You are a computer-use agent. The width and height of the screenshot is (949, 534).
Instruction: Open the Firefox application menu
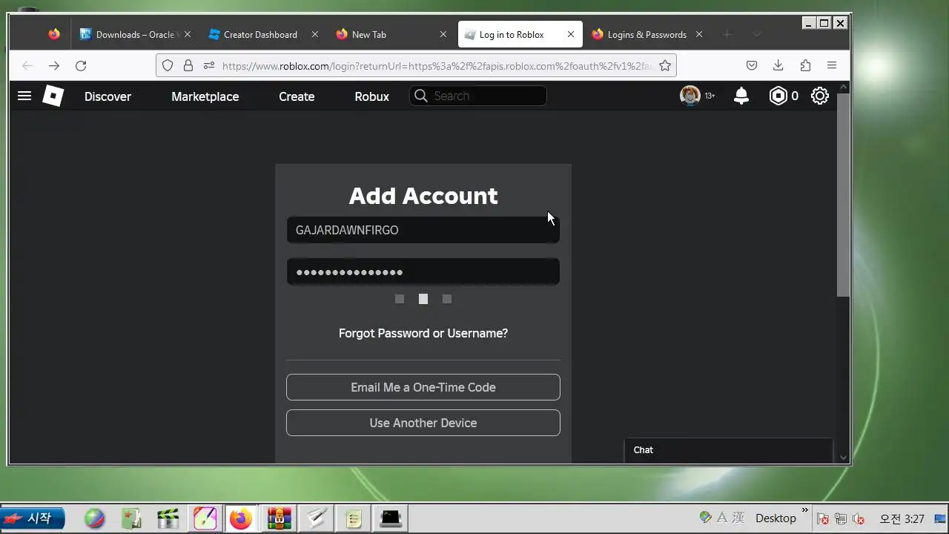(832, 65)
